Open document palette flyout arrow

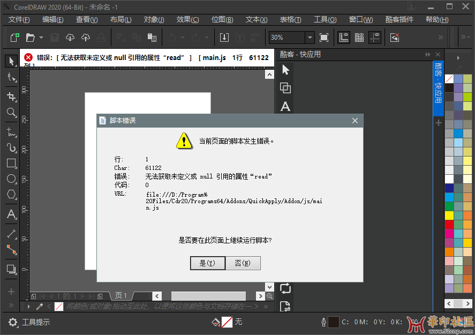[29, 307]
